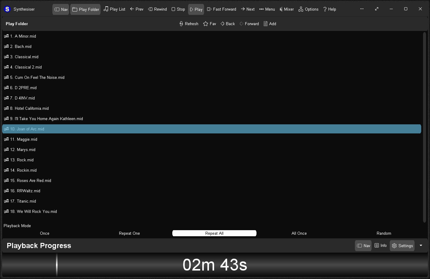This screenshot has height=279, width=430.
Task: Refresh the Play Folder list
Action: point(189,24)
